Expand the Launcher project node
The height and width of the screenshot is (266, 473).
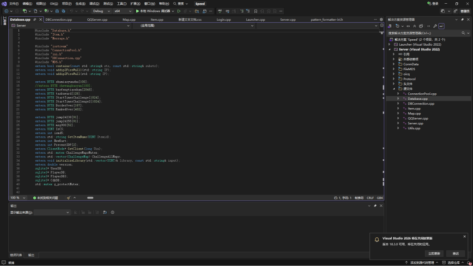(390, 45)
